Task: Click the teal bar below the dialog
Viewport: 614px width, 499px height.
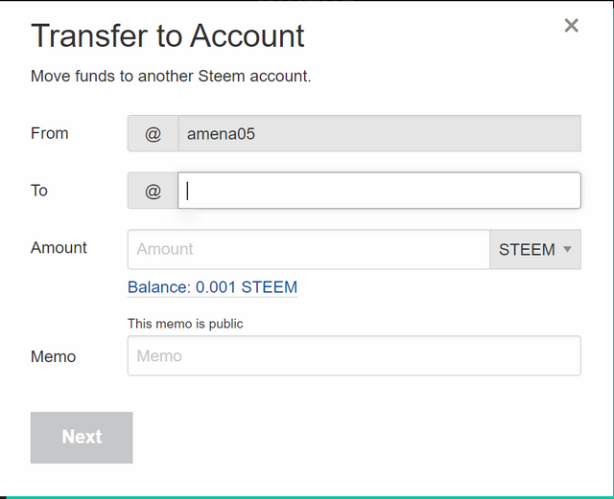Action: [x=307, y=496]
